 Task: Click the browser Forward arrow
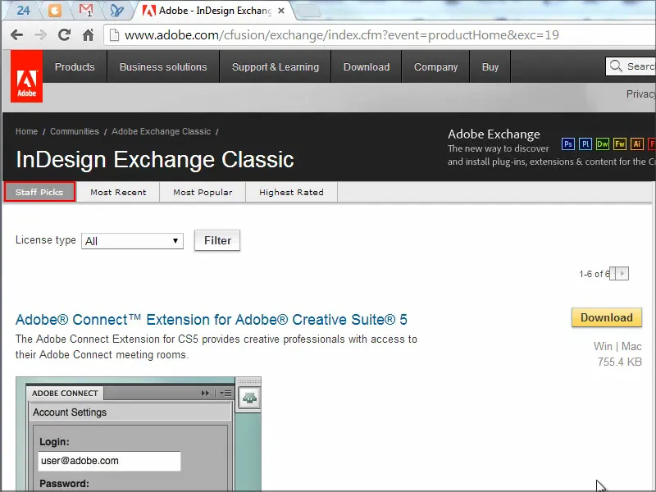pos(40,35)
